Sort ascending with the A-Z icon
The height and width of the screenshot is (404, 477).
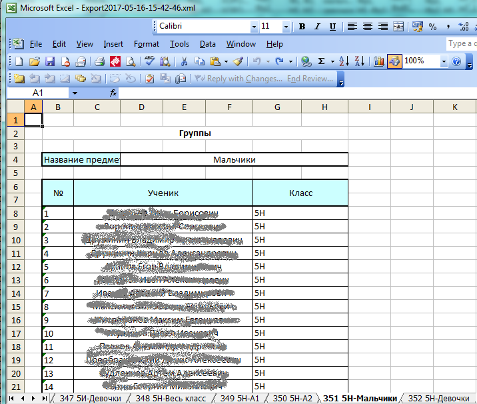pos(344,61)
